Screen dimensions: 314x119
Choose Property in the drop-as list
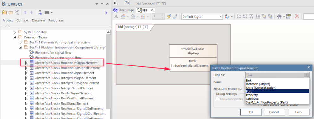pyautogui.click(x=277, y=95)
